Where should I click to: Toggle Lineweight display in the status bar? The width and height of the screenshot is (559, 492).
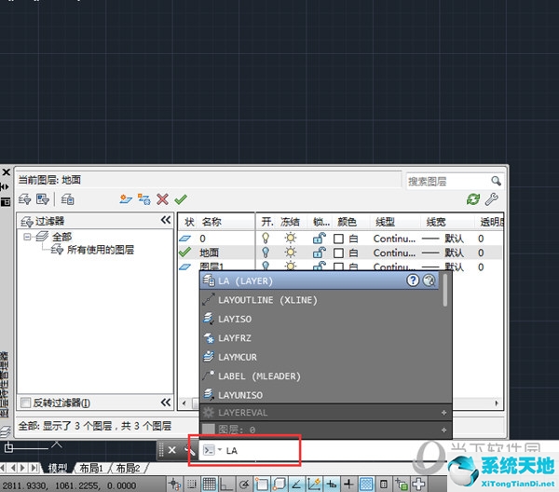coord(348,484)
